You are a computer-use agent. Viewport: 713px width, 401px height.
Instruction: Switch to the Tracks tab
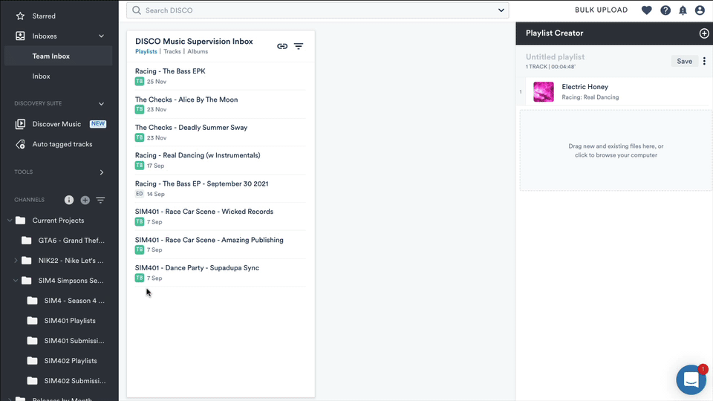pyautogui.click(x=172, y=51)
